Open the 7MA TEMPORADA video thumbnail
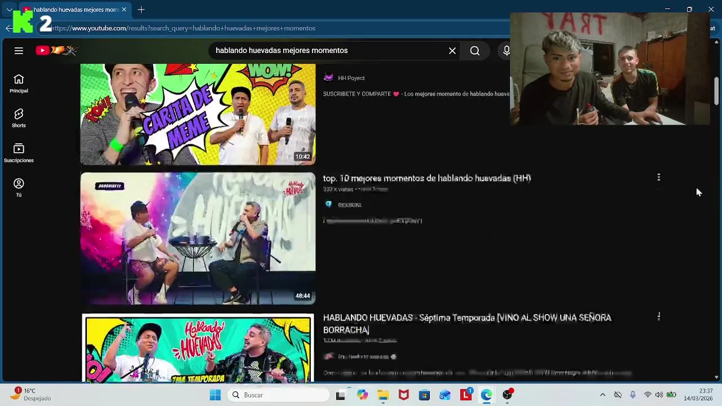 [197, 348]
